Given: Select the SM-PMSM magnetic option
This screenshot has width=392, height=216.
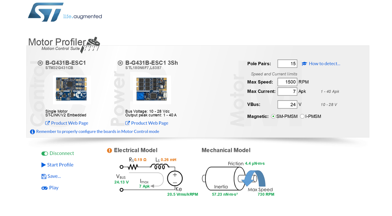Looking at the screenshot, I should pyautogui.click(x=273, y=117).
